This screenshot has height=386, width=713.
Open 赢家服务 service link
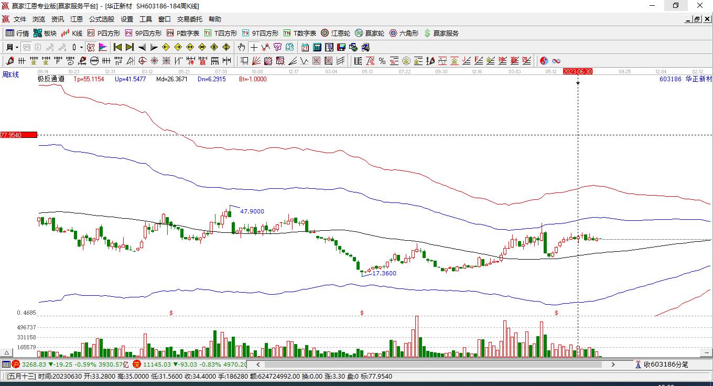441,33
